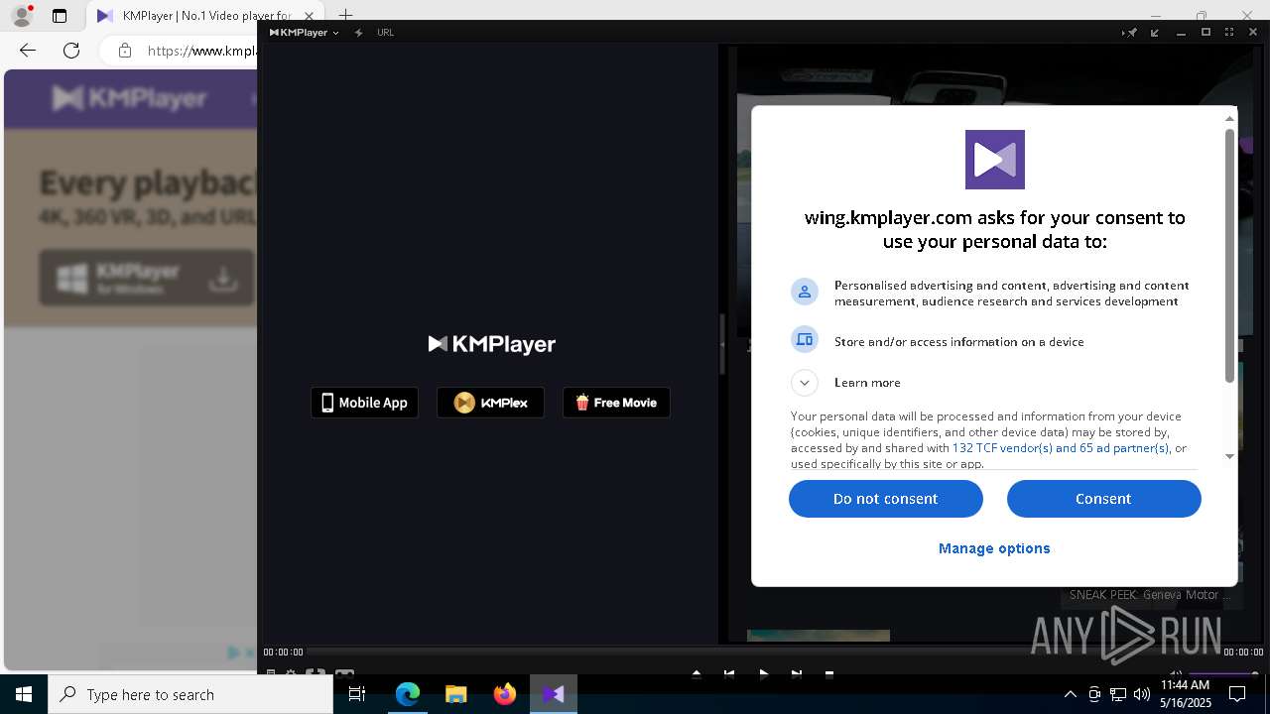
Task: Show hidden system tray icons
Action: 1070,694
